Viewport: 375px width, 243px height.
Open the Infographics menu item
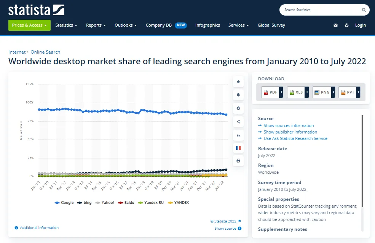[207, 25]
